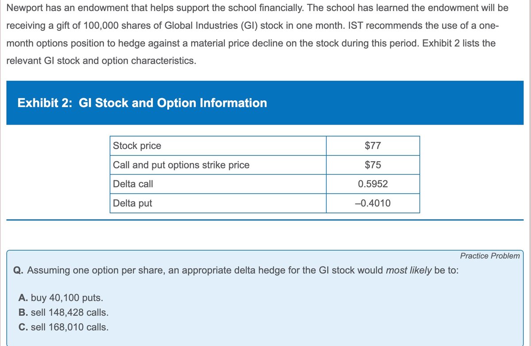Click the 0.5952 delta call value
The width and height of the screenshot is (531, 346).
(373, 184)
